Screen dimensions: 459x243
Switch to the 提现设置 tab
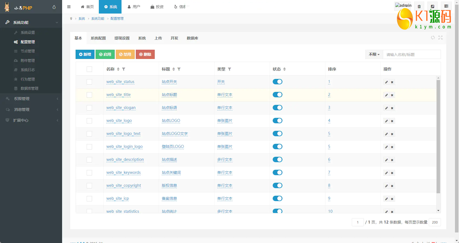[122, 38]
